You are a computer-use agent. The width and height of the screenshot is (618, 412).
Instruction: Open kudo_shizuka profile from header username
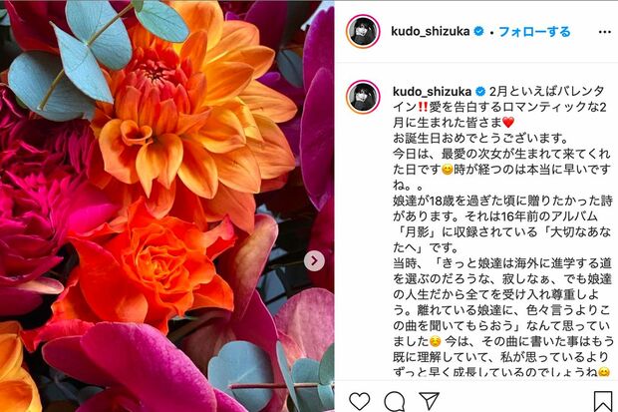point(430,32)
